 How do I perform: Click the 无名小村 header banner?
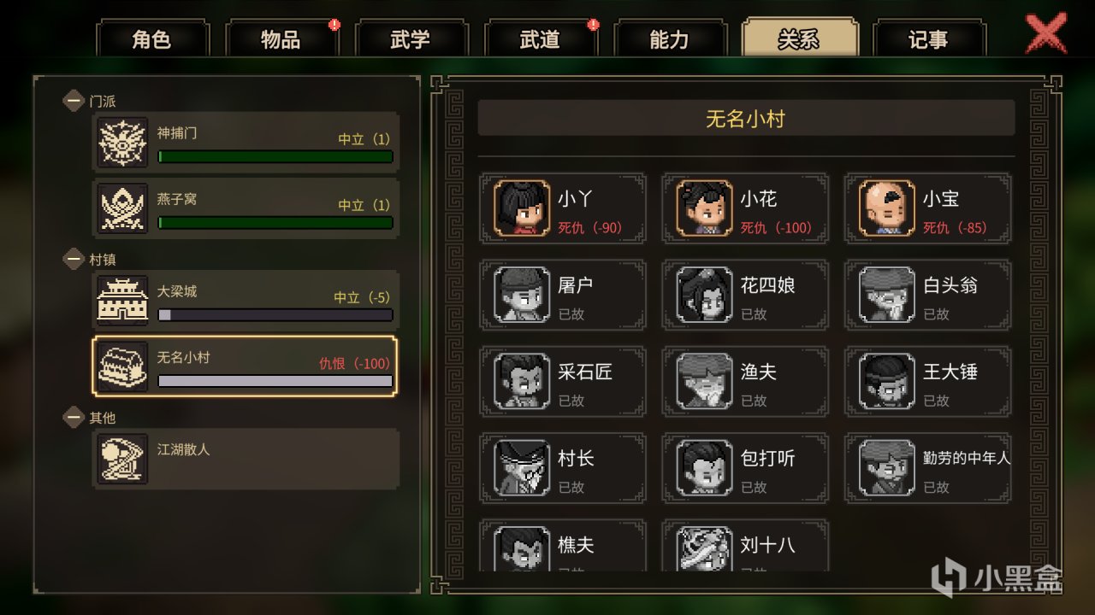pos(746,119)
